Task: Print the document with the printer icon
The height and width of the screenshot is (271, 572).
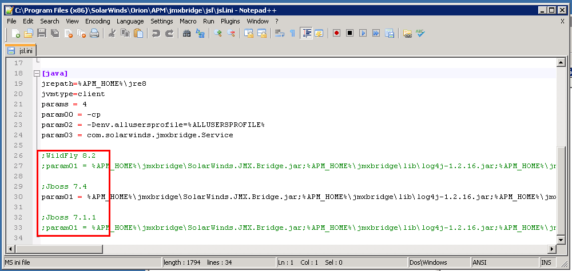Action: (94, 34)
